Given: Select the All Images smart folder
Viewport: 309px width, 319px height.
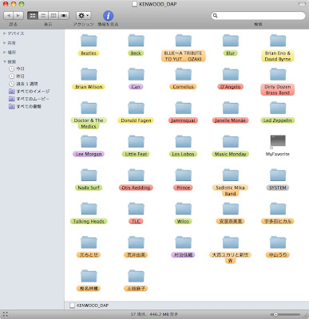Looking at the screenshot, I should [x=30, y=92].
